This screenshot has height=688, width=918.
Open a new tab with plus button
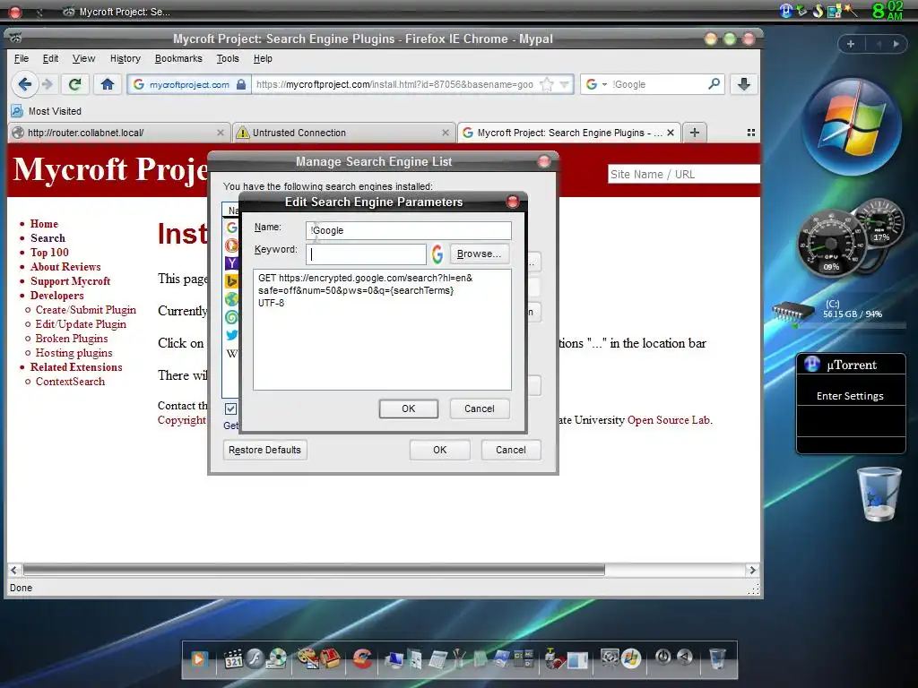coord(695,133)
